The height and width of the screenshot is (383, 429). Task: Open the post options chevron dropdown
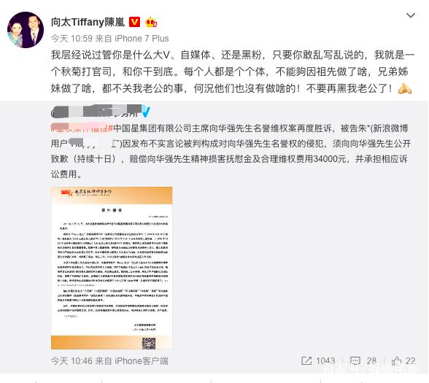coord(411,15)
